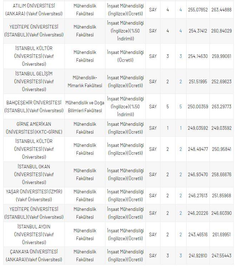Select Girne Amerikan Üniversitesi name cell
238x267 pixels.
(34, 128)
